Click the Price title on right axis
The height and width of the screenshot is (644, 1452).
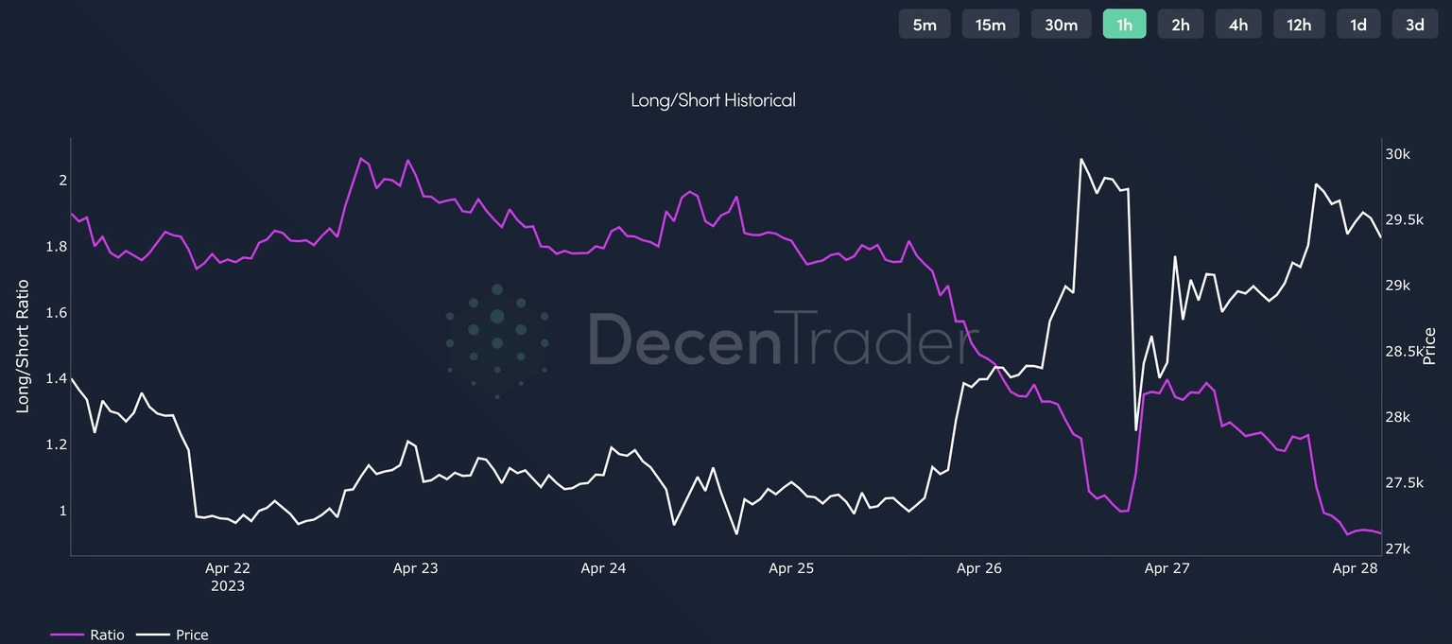pyautogui.click(x=1429, y=345)
